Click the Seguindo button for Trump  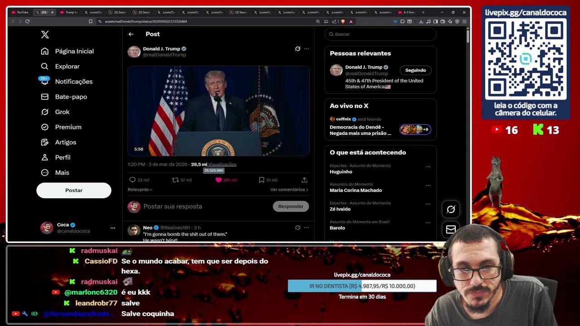click(416, 70)
